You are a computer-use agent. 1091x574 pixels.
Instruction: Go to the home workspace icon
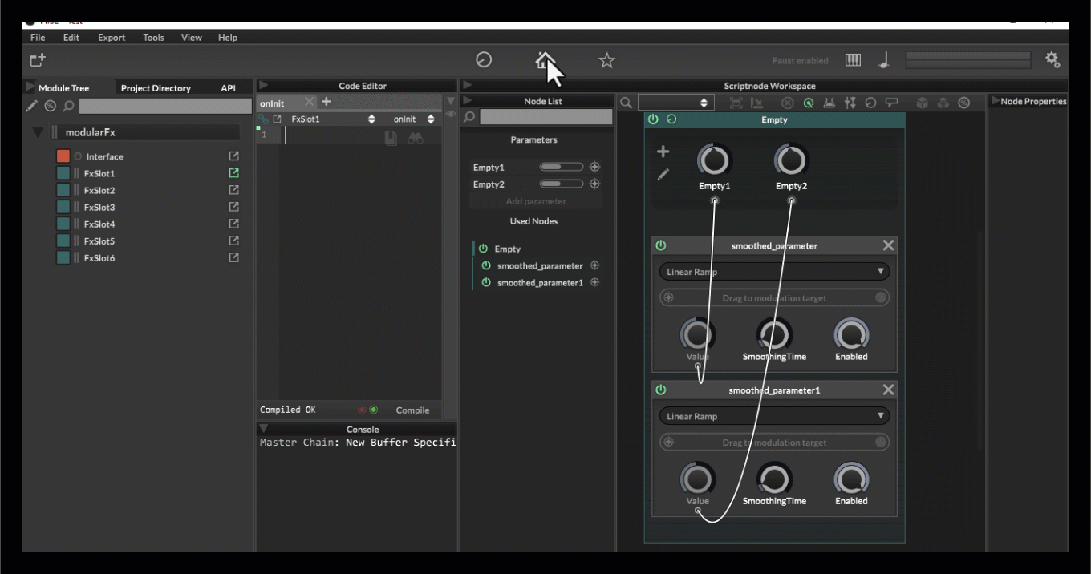point(545,59)
